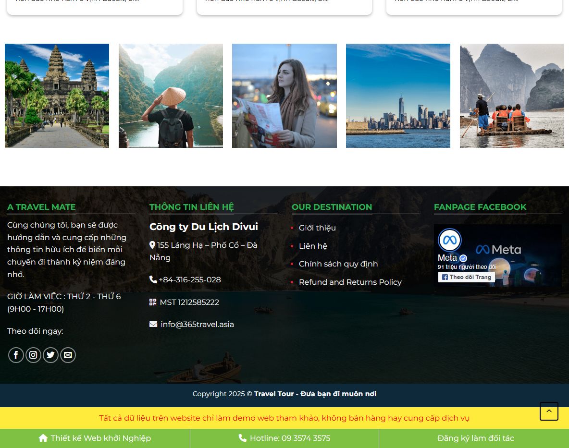The width and height of the screenshot is (569, 448).
Task: Open Chính sách quy định link
Action: point(338,264)
